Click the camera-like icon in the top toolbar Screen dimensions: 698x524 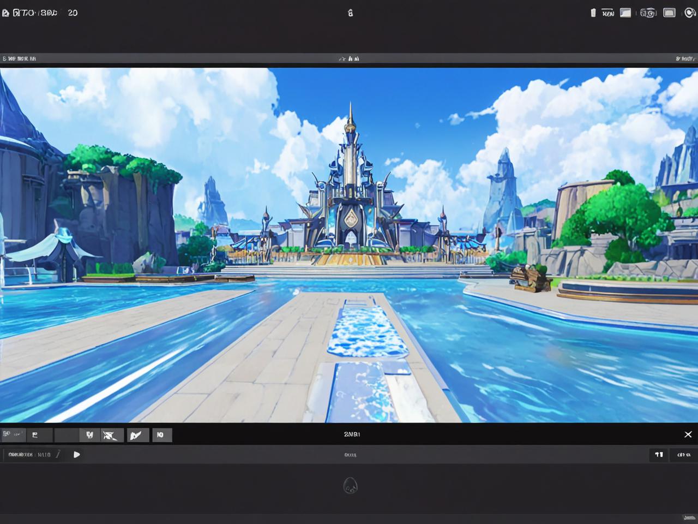coord(648,13)
